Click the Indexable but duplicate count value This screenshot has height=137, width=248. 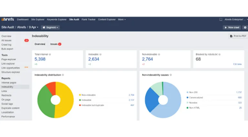pyautogui.click(x=132, y=105)
